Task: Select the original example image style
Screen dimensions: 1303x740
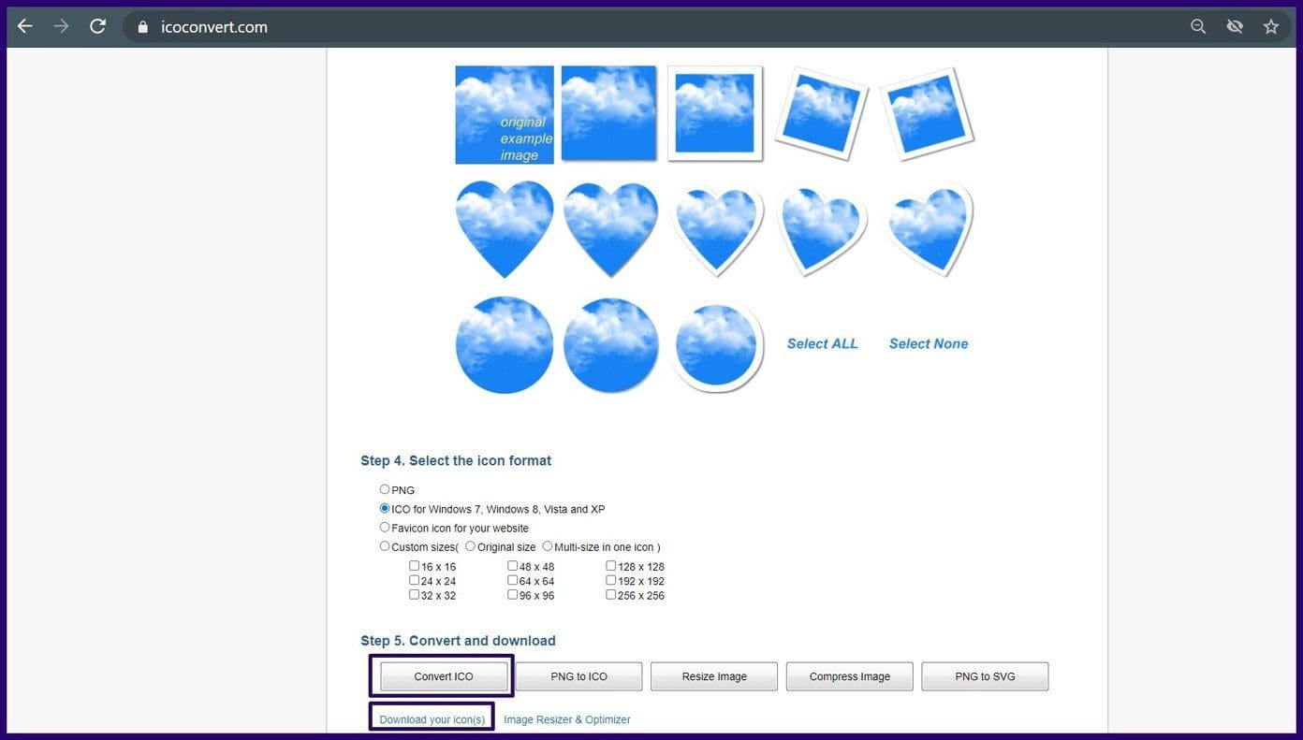Action: [x=505, y=114]
